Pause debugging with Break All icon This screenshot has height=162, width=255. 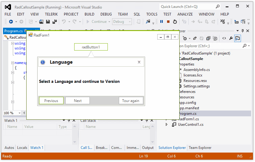pyautogui.click(x=162, y=22)
